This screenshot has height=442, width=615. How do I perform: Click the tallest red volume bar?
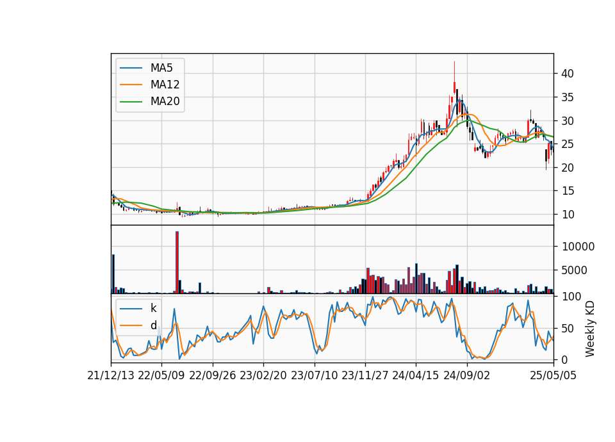click(x=177, y=263)
